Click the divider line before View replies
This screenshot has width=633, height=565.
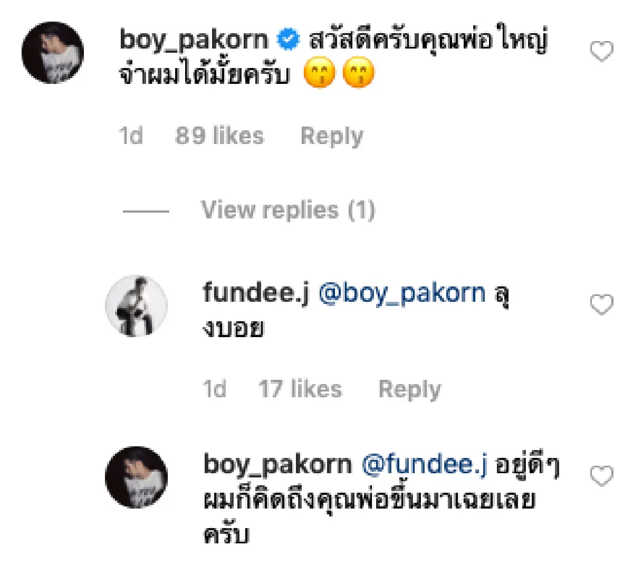point(148,210)
